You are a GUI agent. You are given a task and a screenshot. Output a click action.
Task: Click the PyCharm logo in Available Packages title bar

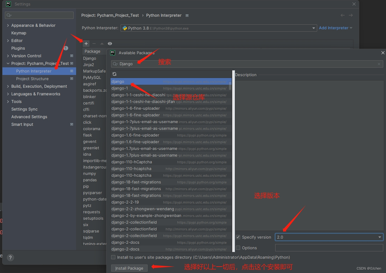point(113,53)
